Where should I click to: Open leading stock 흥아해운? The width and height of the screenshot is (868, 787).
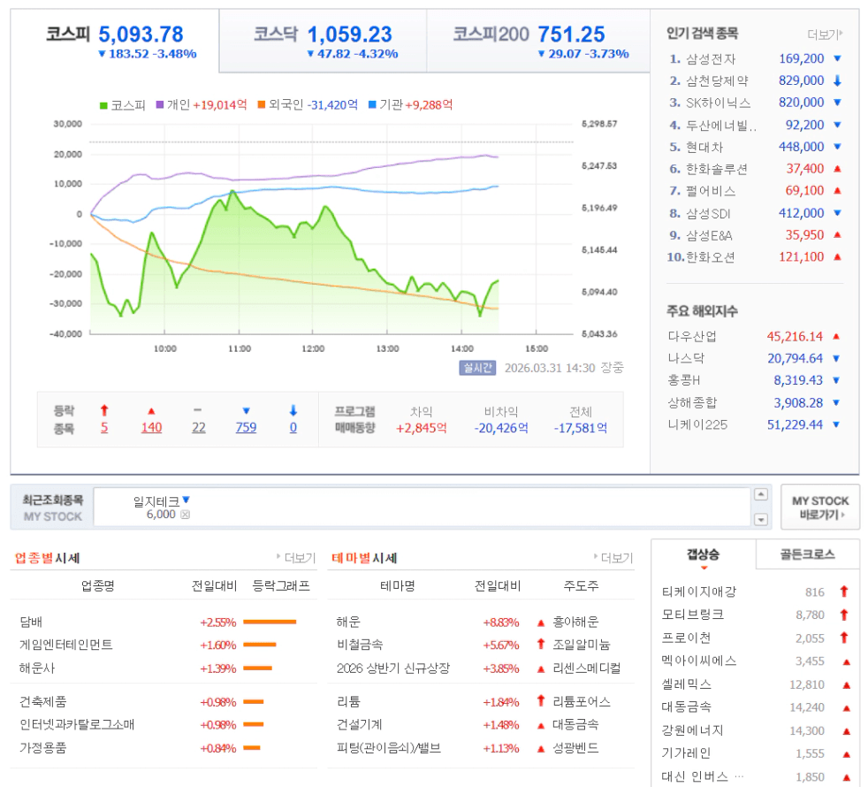coord(575,622)
